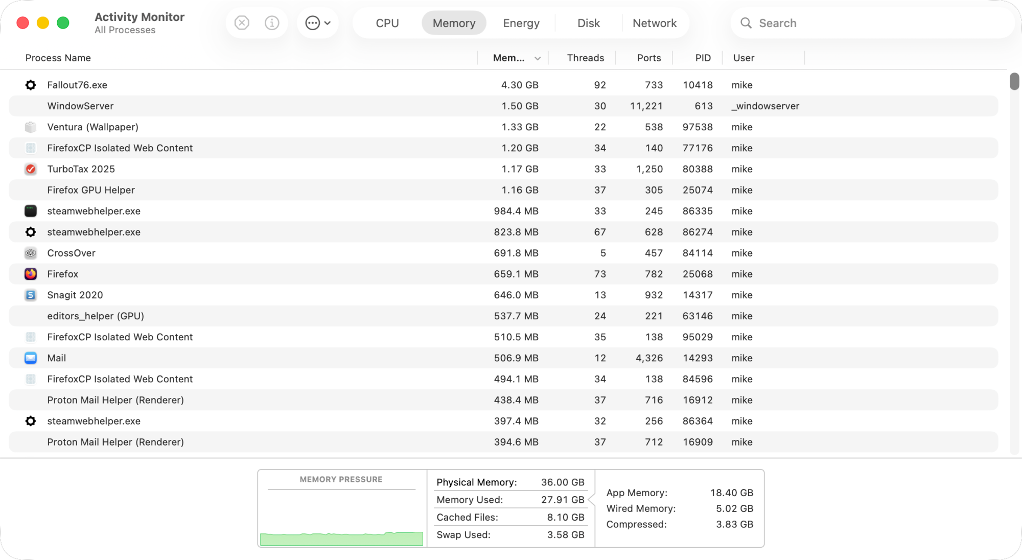This screenshot has width=1022, height=560.
Task: Click the black icon of steamwebhelper.exe 984.4 MB
Action: pos(31,211)
